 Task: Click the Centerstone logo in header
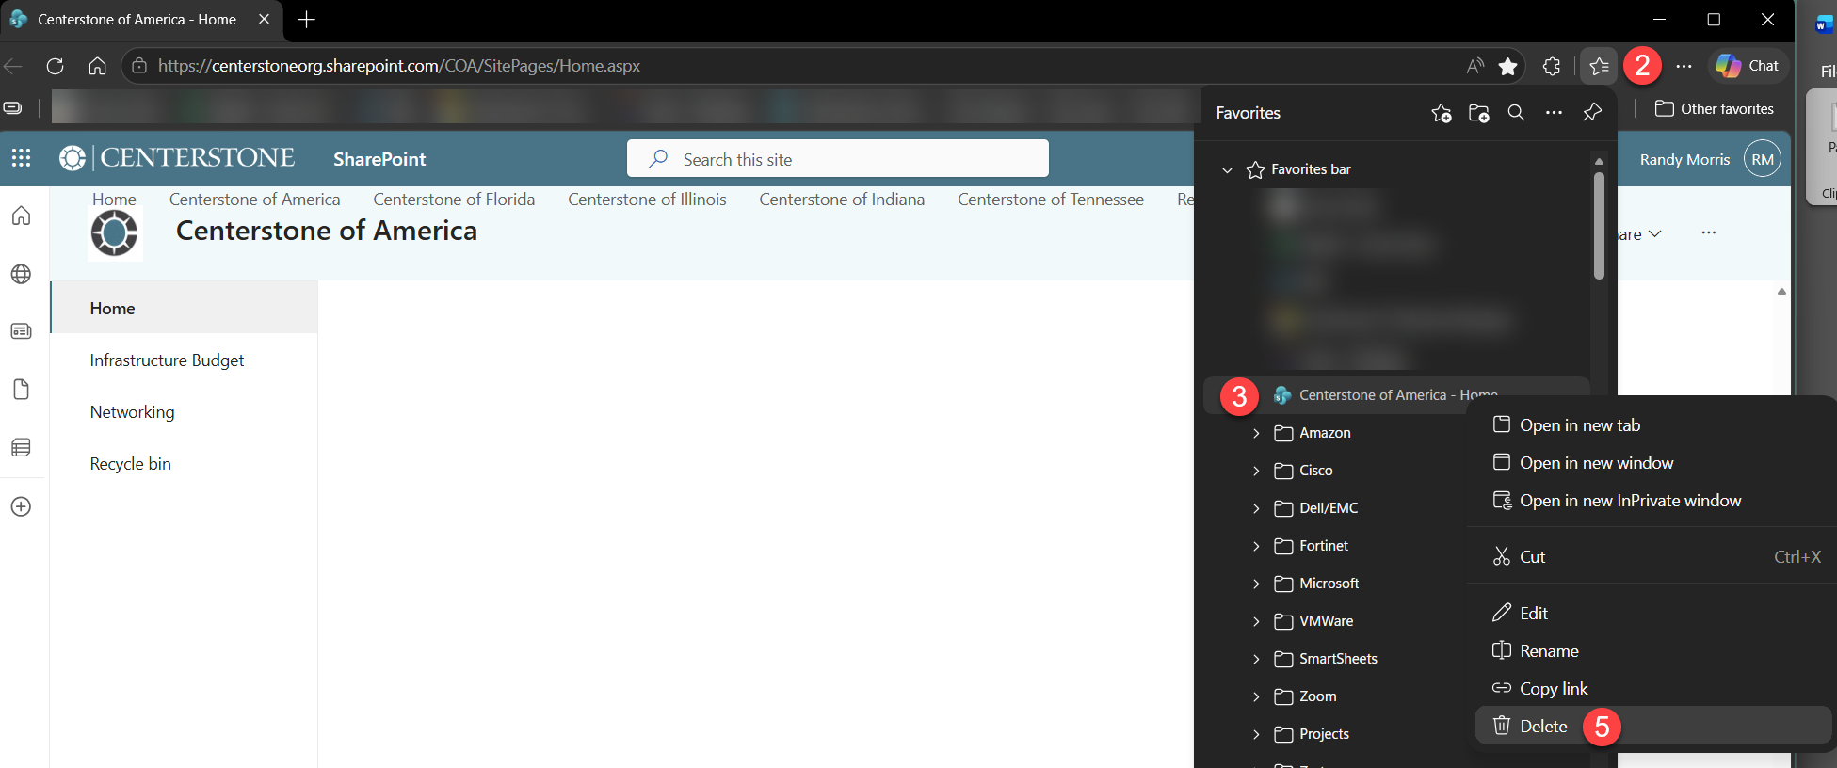tap(178, 158)
